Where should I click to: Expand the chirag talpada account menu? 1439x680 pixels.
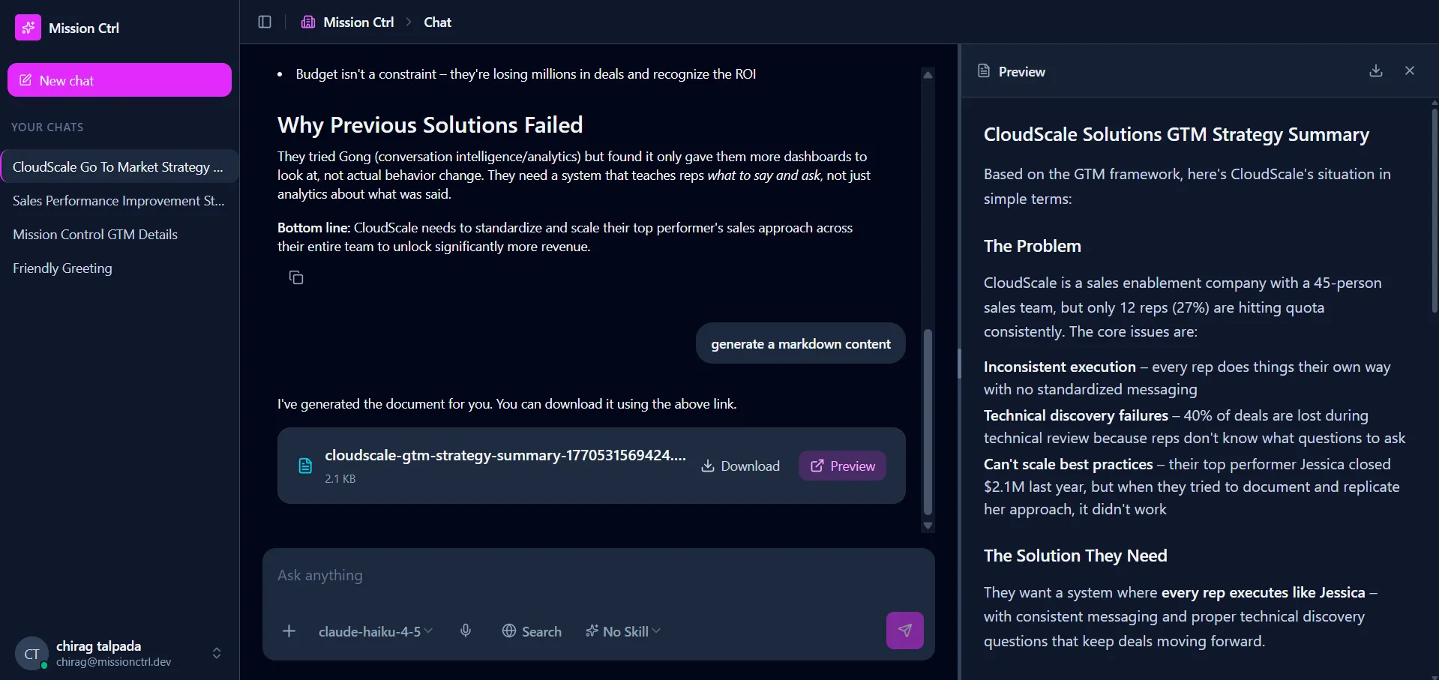216,653
